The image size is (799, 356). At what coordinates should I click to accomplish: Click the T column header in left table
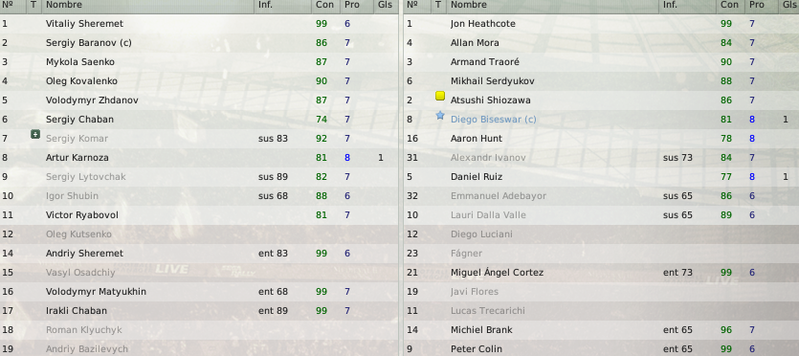33,5
